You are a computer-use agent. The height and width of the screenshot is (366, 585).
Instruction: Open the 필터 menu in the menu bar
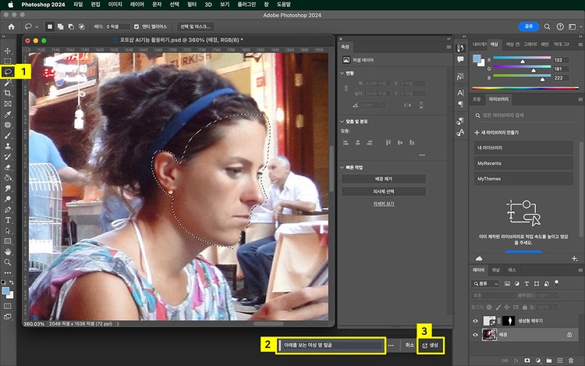[191, 4]
